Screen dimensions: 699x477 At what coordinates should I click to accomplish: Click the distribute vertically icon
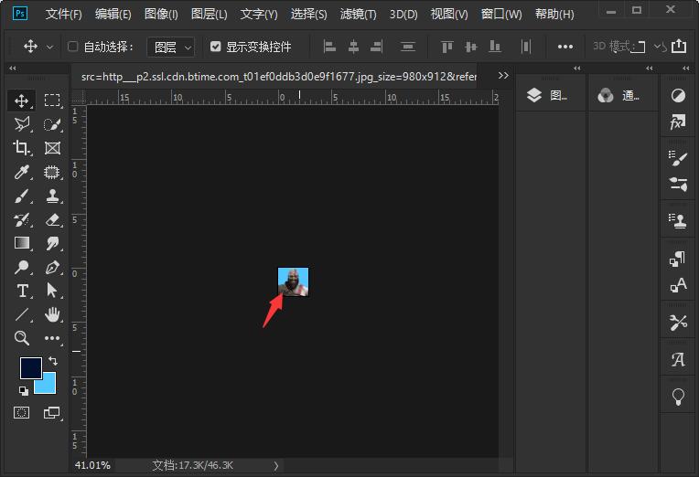[408, 47]
